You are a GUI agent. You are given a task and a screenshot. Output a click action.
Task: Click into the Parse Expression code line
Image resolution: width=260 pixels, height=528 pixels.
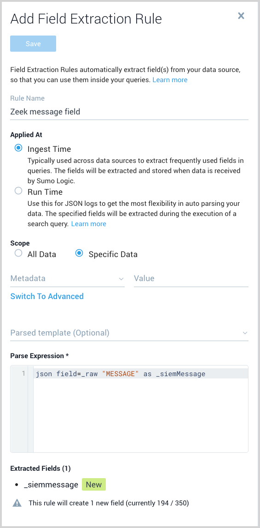tap(141, 374)
